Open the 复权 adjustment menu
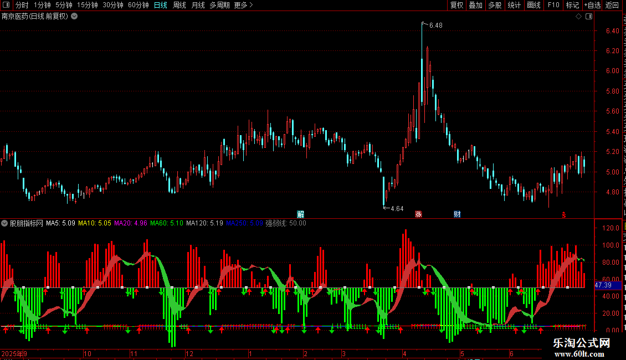Viewport: 626px width, 360px height. pos(456,5)
